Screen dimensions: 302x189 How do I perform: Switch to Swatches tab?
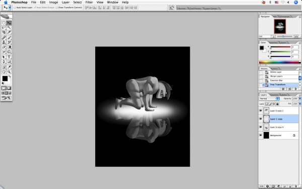pos(273,42)
